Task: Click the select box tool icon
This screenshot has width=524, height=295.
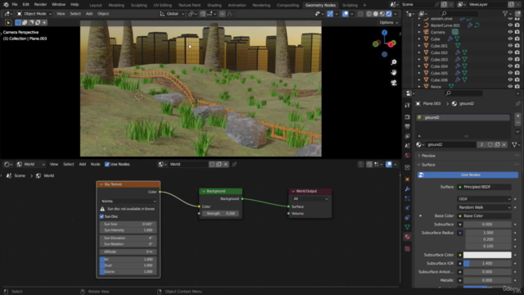Action: coord(8,22)
